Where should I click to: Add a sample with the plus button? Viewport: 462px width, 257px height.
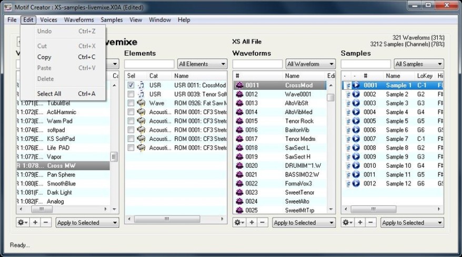[x=360, y=222]
